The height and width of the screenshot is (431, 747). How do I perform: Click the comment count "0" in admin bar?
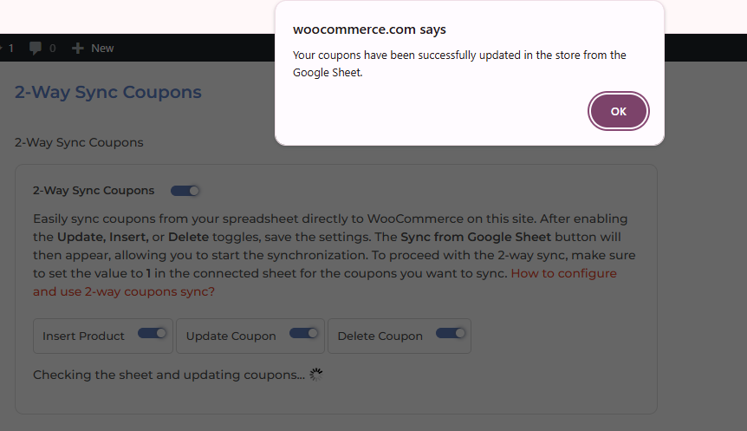(x=52, y=49)
